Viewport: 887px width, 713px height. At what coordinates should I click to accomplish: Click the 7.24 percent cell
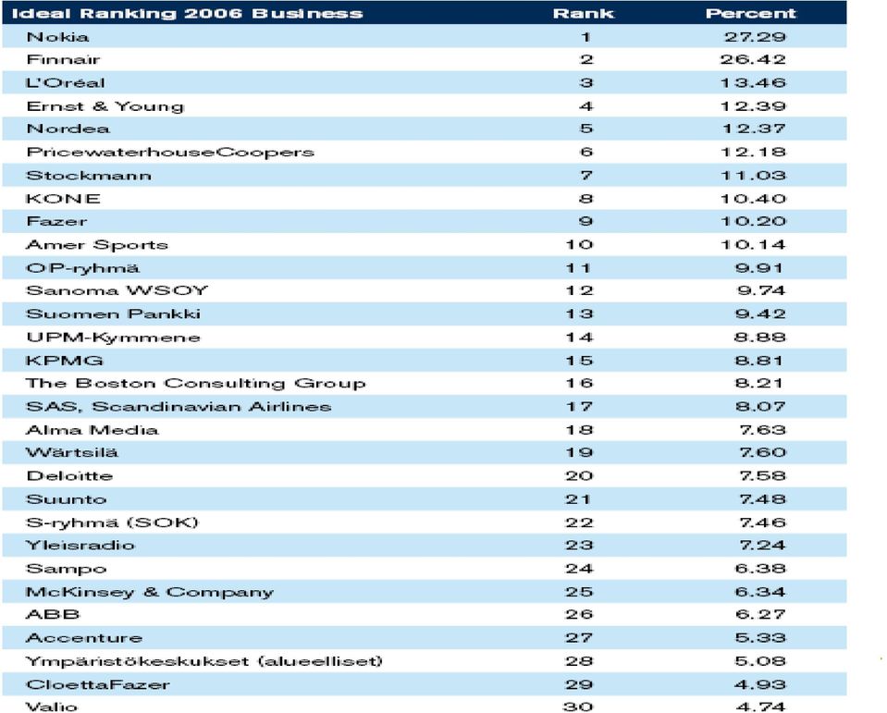(x=762, y=545)
